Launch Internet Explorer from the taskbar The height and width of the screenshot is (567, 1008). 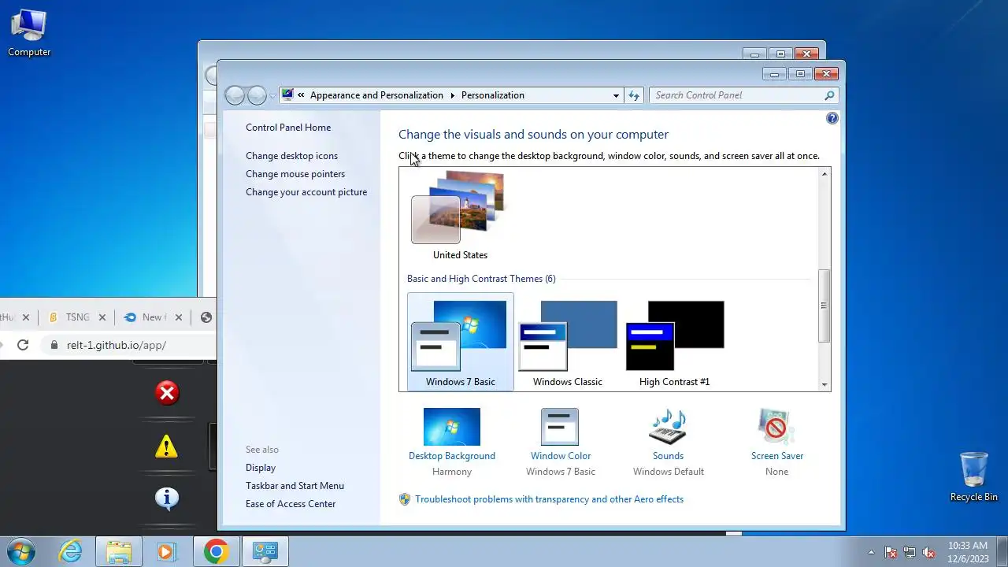coord(71,551)
